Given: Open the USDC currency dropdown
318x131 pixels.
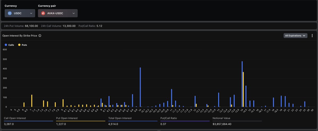Looking at the screenshot, I should pos(20,13).
